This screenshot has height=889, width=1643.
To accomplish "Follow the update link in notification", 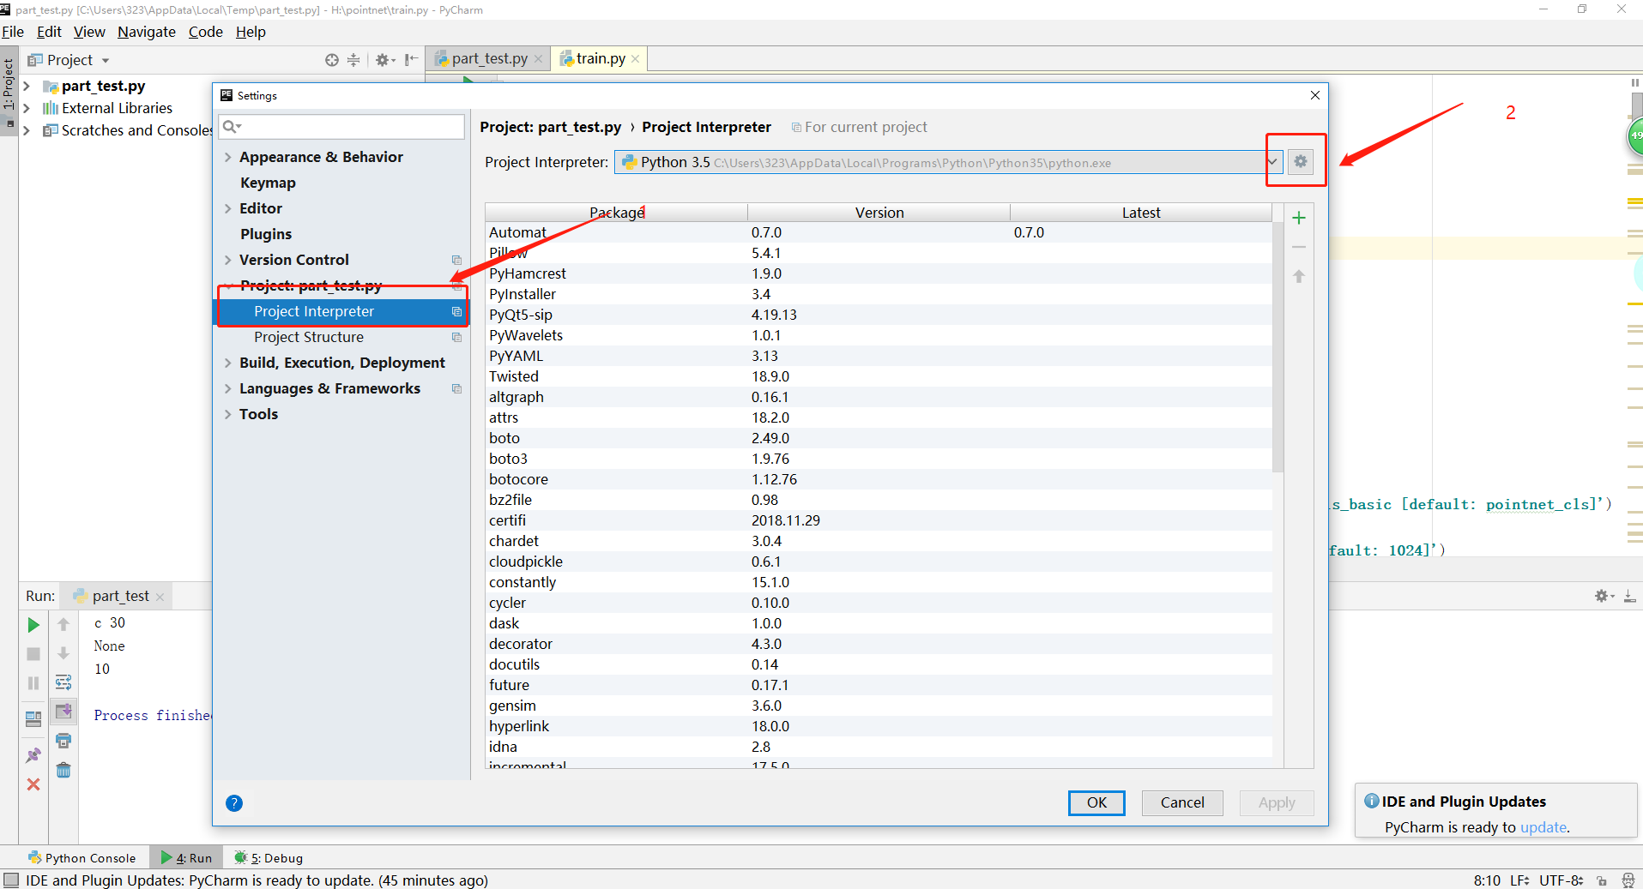I will pyautogui.click(x=1543, y=827).
